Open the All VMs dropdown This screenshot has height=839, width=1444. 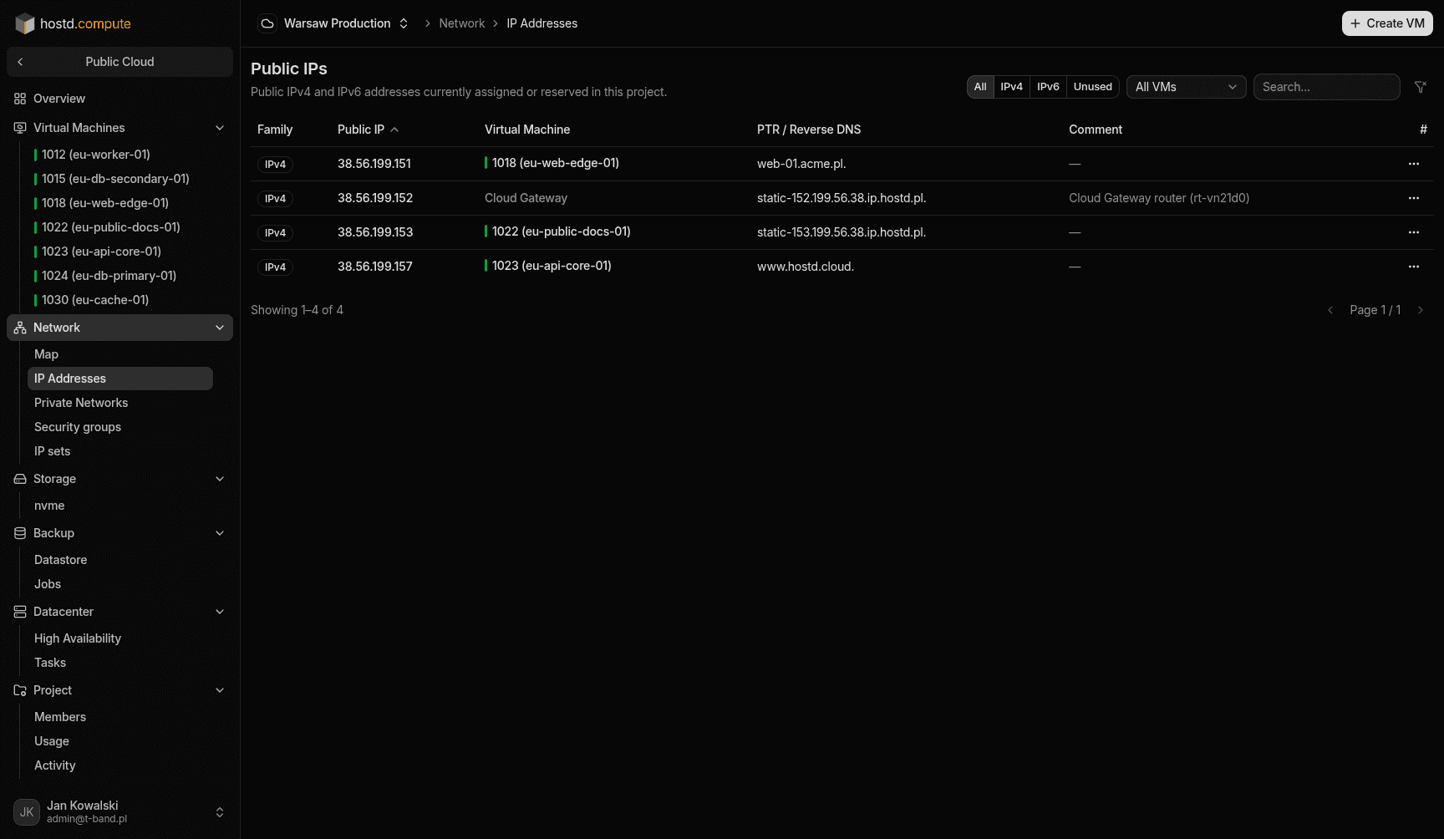1187,87
